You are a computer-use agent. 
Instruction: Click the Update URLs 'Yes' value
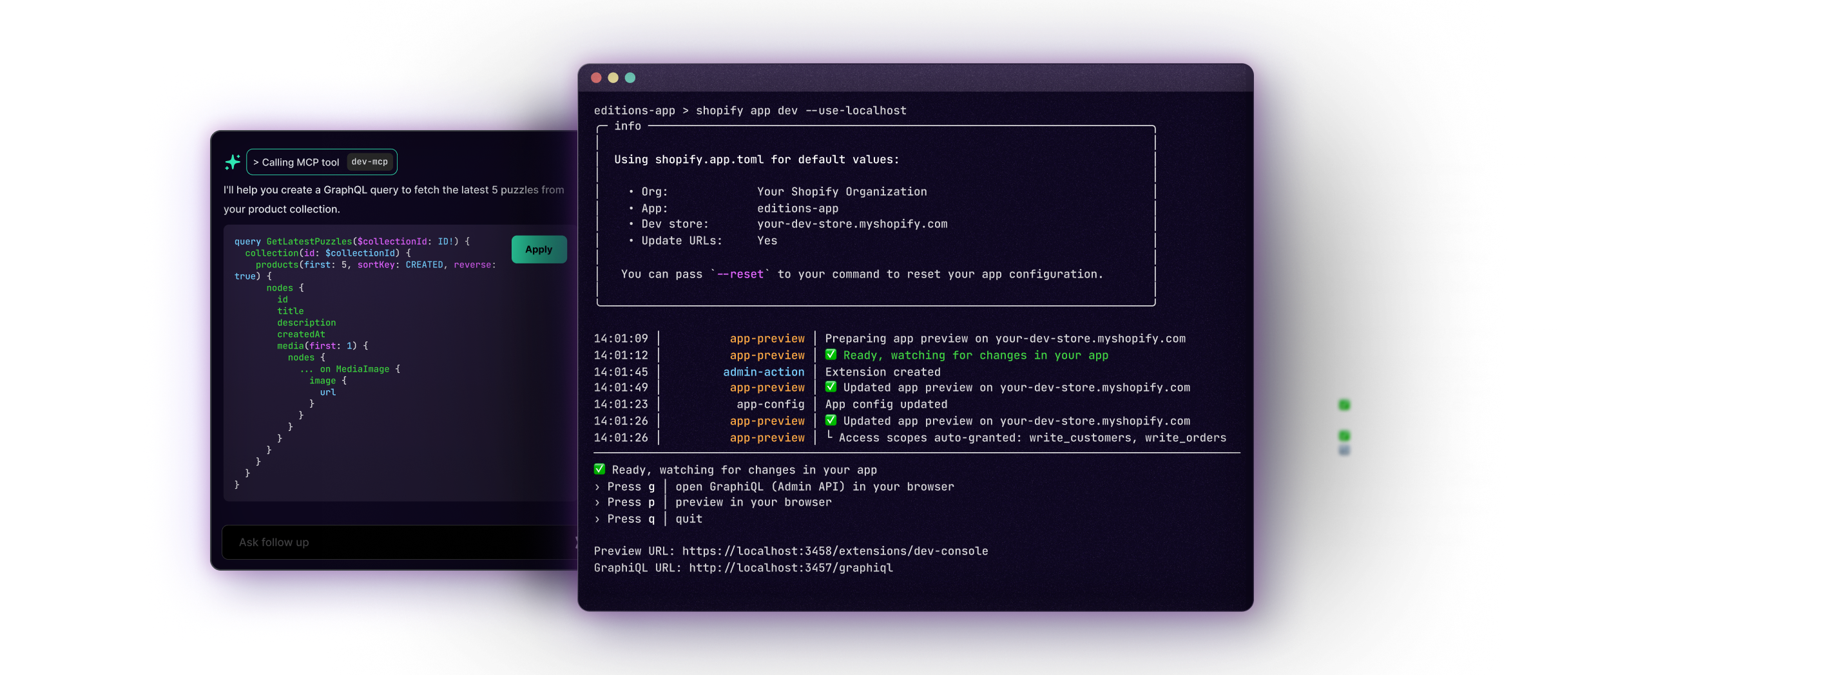click(767, 241)
